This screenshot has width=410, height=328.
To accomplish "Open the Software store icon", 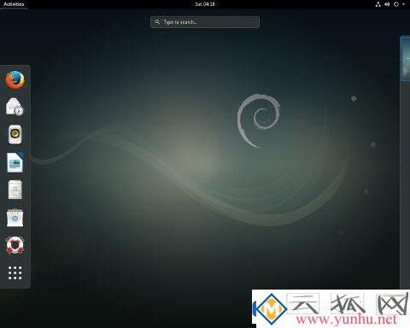I will pyautogui.click(x=15, y=218).
